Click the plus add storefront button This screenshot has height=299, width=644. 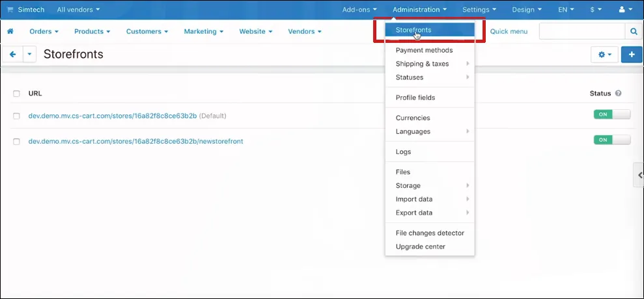click(632, 55)
